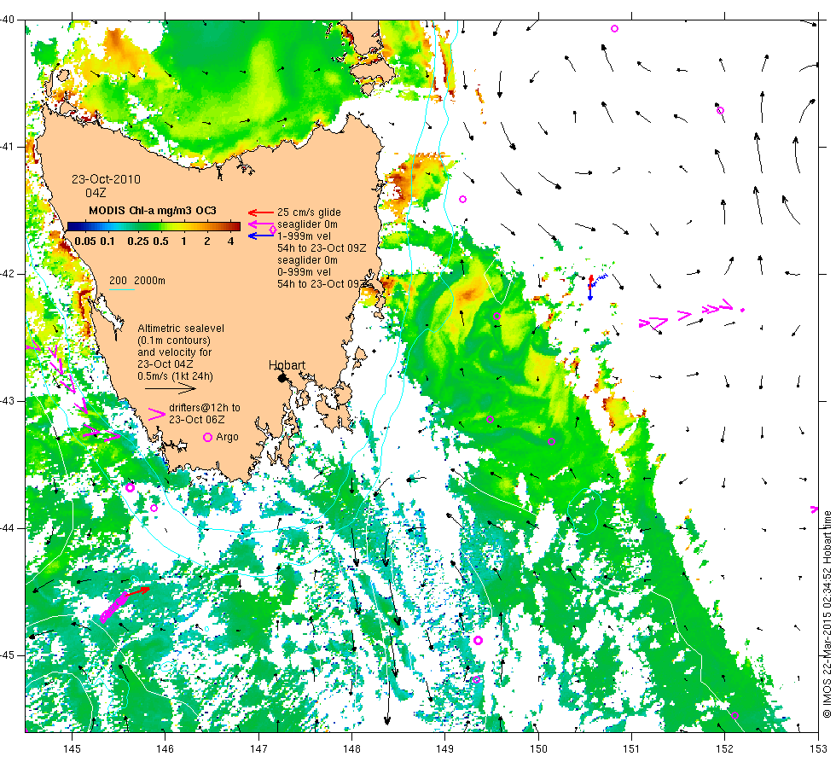The height and width of the screenshot is (768, 836).
Task: Click the black velocity scale arrow in legend
Action: 171,389
